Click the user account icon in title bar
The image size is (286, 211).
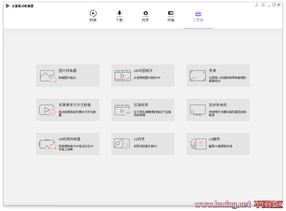(x=257, y=5)
